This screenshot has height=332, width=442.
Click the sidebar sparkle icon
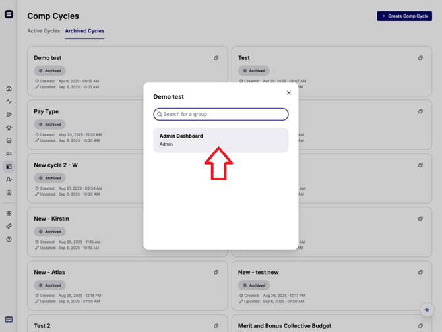pos(9,226)
